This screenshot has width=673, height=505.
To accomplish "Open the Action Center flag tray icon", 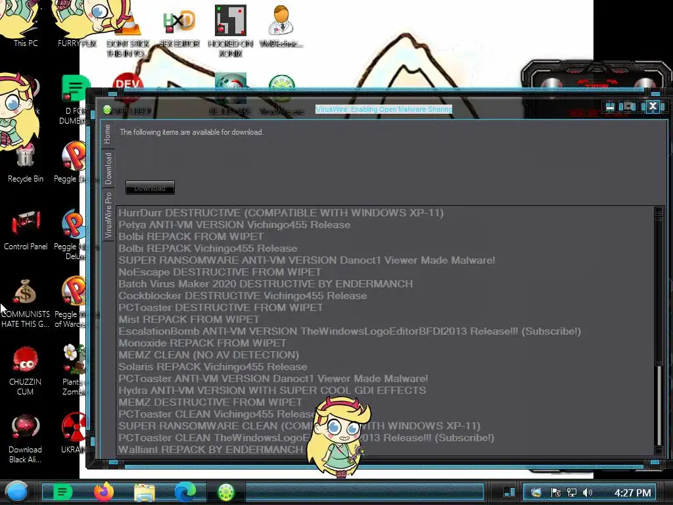I will tap(555, 493).
